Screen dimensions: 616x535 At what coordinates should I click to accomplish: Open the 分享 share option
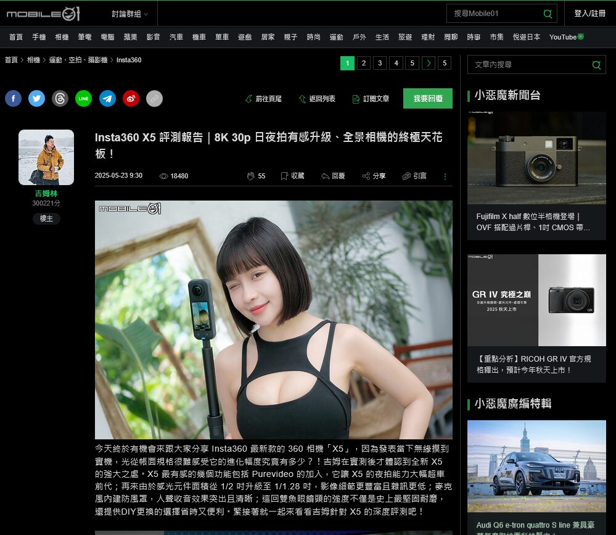point(374,176)
